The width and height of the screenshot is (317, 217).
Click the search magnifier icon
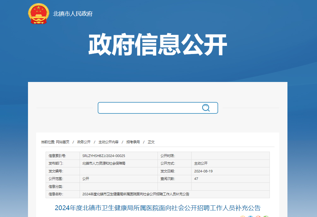tap(206, 108)
